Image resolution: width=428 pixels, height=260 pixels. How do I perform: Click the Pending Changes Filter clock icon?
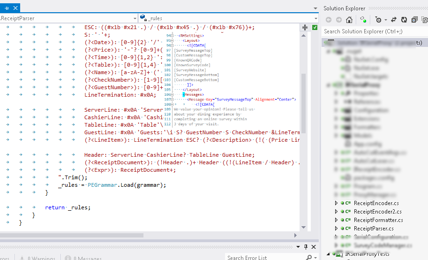pos(378,20)
